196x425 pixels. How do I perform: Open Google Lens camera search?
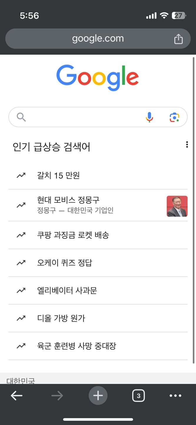[x=175, y=117]
